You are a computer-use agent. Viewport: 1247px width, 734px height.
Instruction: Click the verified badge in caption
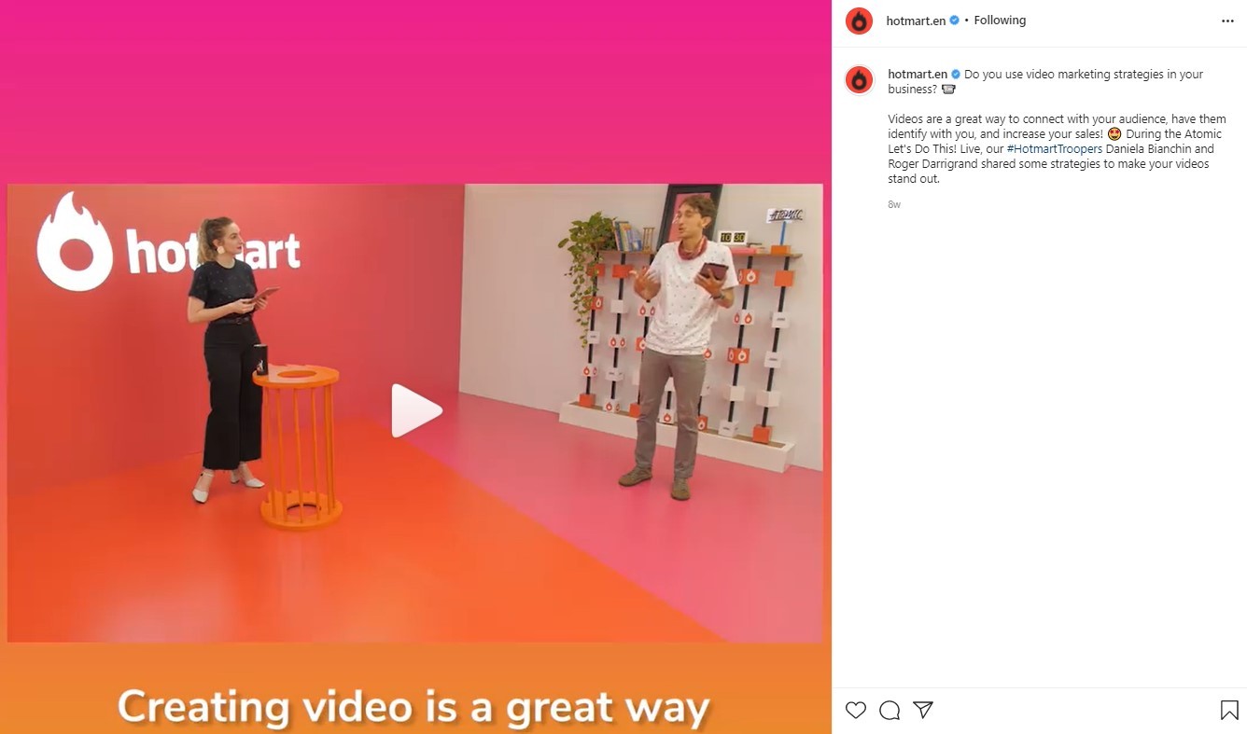(956, 75)
